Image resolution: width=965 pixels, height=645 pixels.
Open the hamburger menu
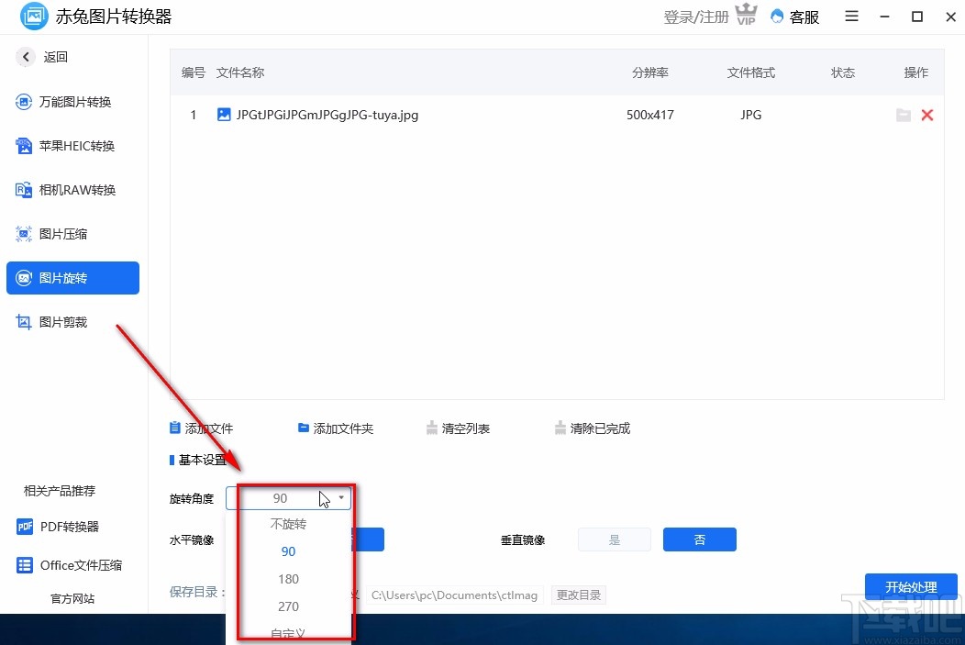click(x=851, y=17)
